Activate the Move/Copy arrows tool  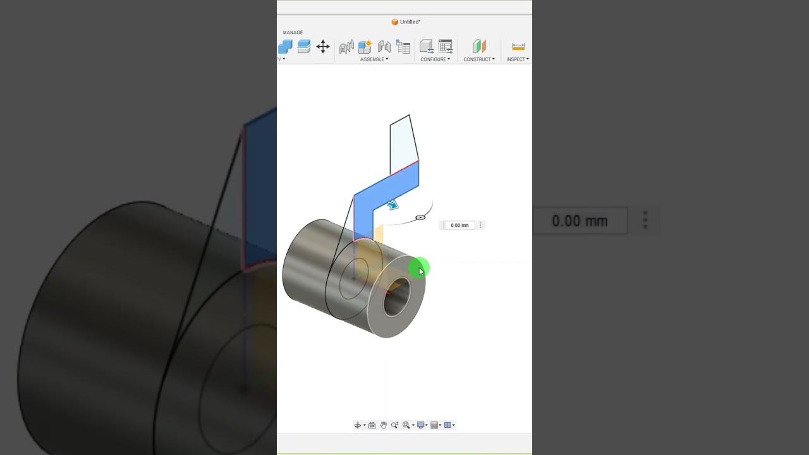click(x=323, y=47)
